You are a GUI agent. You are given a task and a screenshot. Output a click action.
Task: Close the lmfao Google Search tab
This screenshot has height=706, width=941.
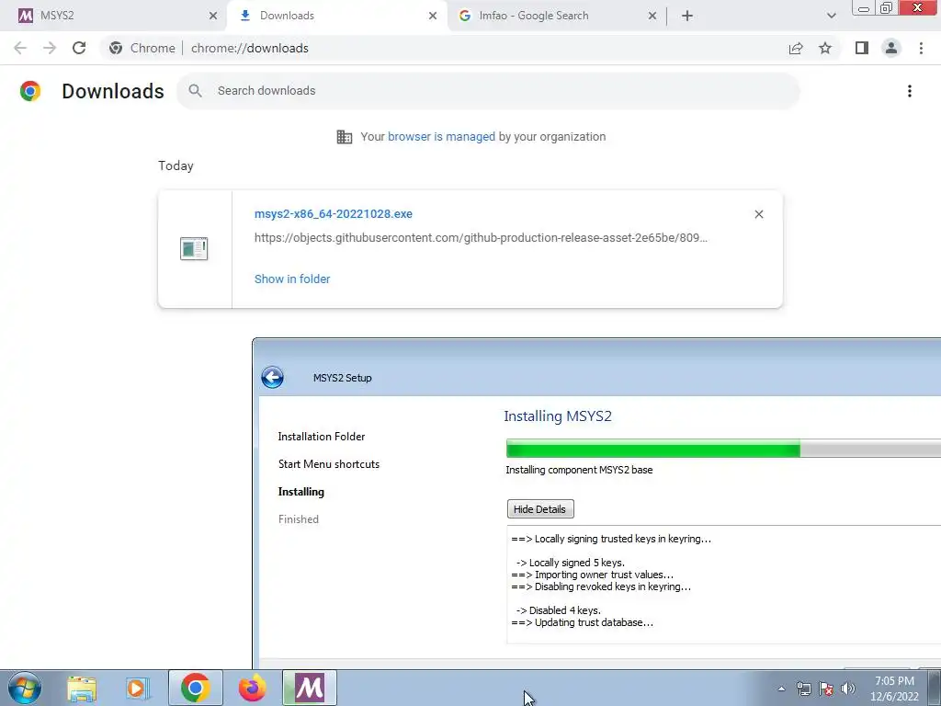[x=652, y=16]
